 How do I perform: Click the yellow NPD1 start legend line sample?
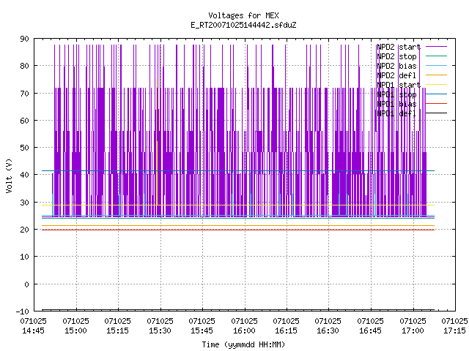(x=436, y=85)
